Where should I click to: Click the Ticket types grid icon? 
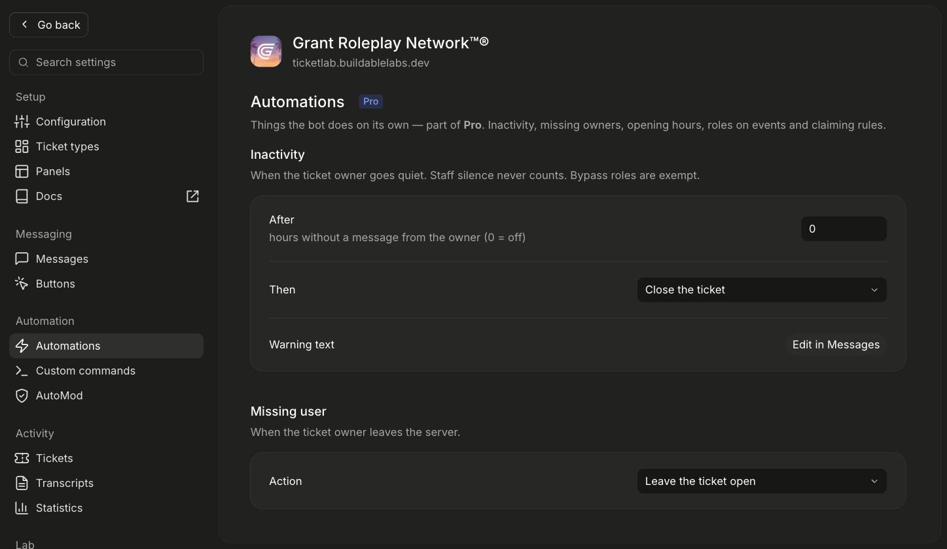(22, 146)
